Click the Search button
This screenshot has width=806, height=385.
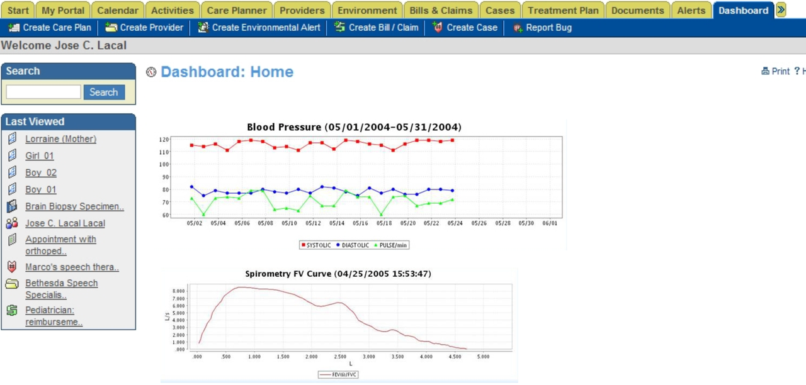click(x=103, y=92)
